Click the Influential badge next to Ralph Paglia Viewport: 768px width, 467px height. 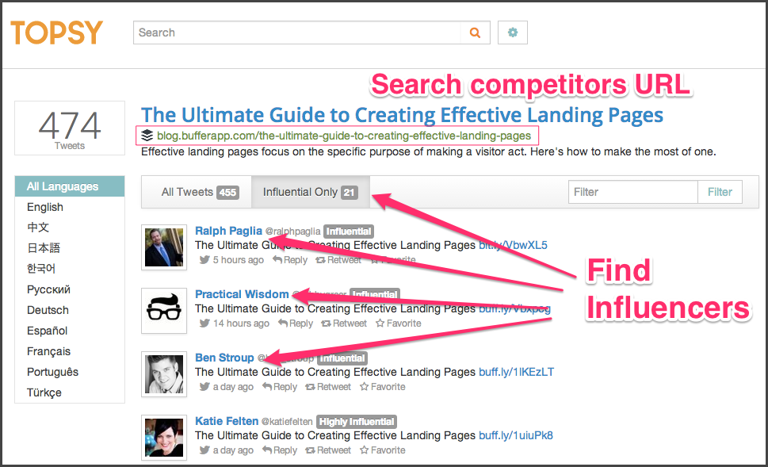point(349,232)
